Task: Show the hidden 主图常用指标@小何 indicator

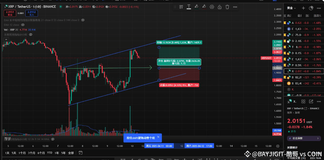Action: (30, 34)
